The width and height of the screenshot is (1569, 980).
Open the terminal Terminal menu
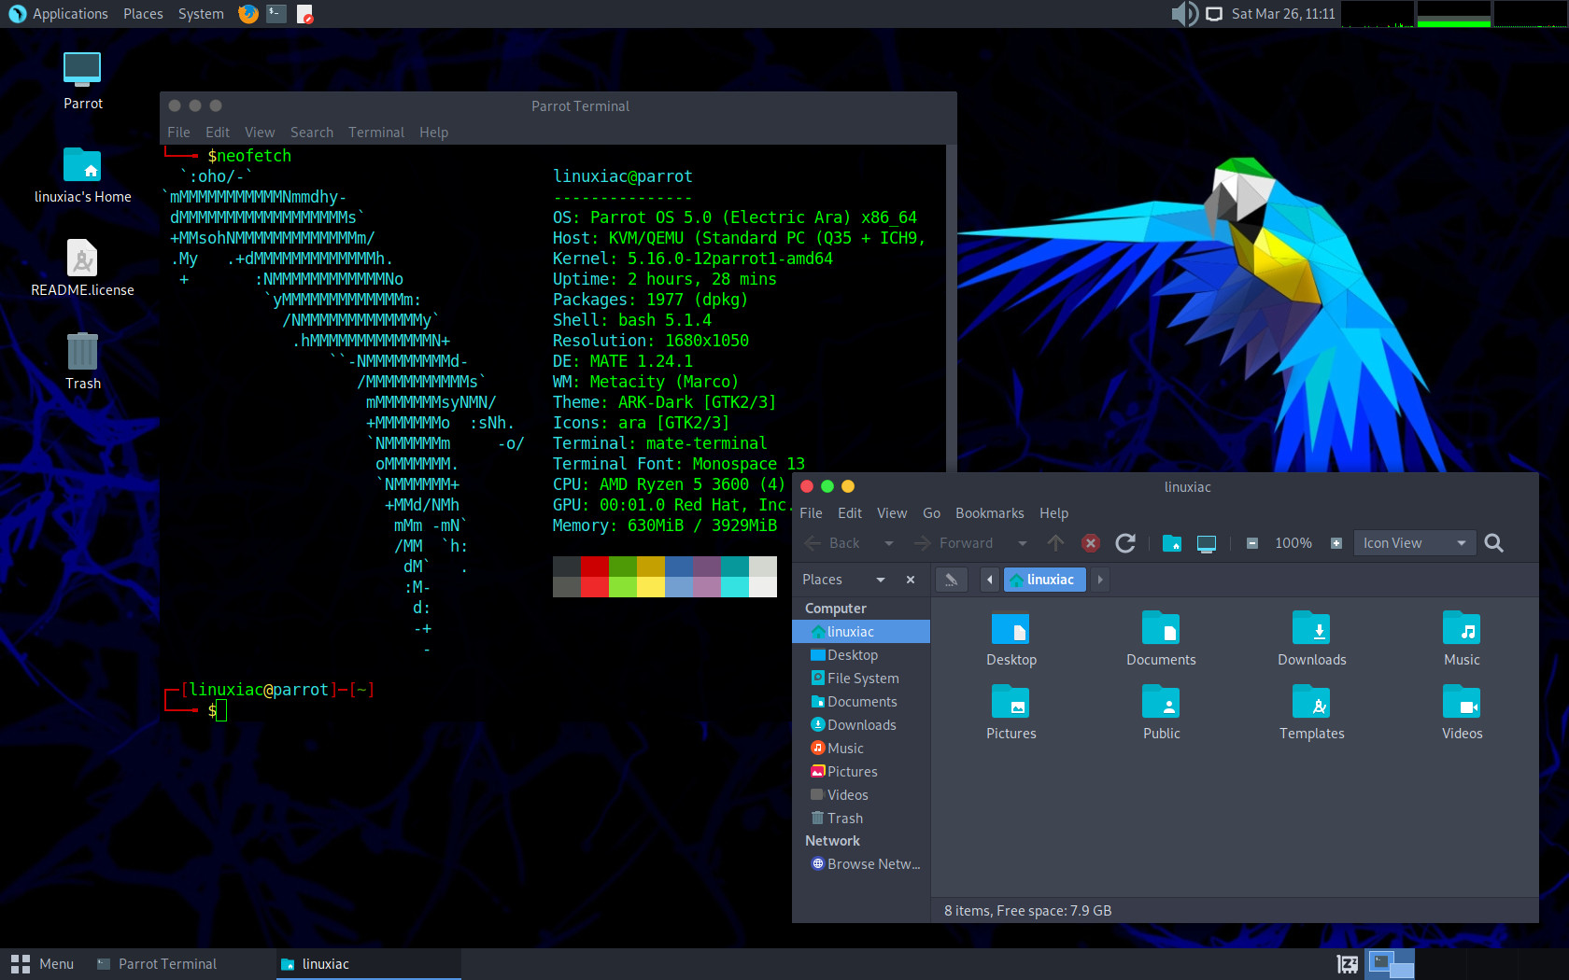(376, 133)
